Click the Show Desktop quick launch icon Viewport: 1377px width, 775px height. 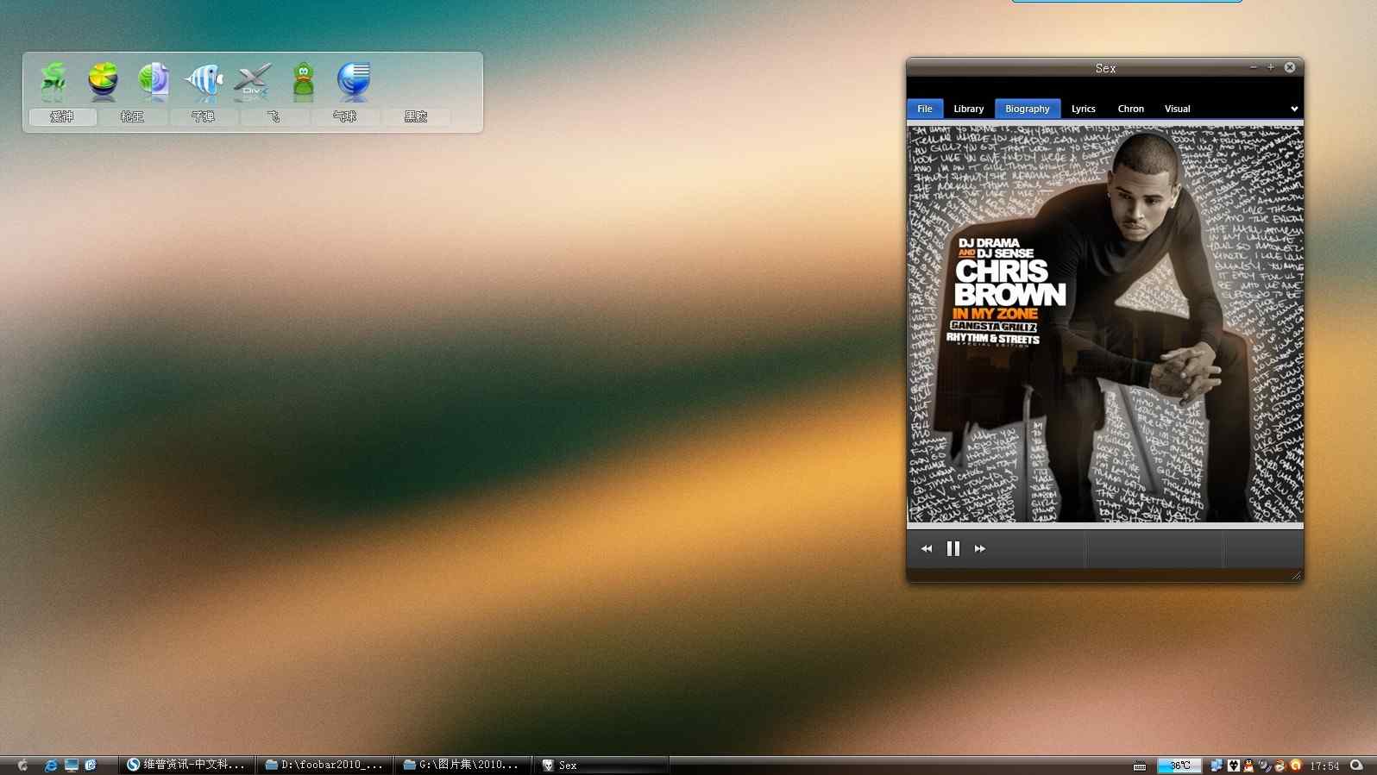(72, 765)
